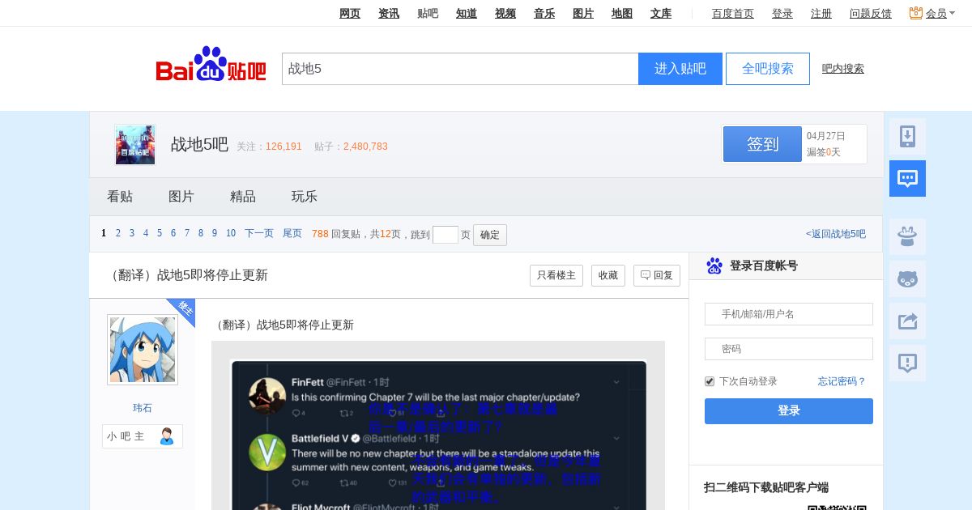Open the 网页 top navigation item
972x510 pixels.
[350, 13]
